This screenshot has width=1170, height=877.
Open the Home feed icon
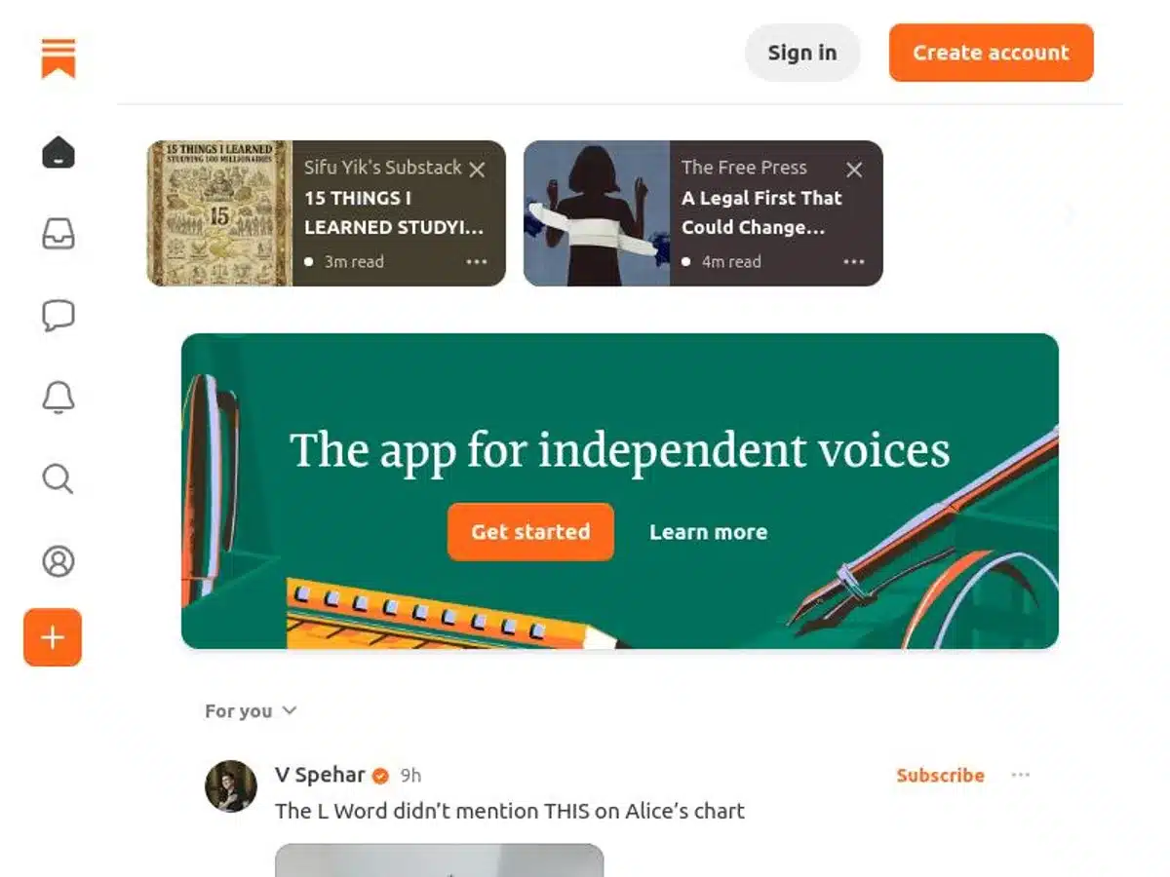click(56, 152)
